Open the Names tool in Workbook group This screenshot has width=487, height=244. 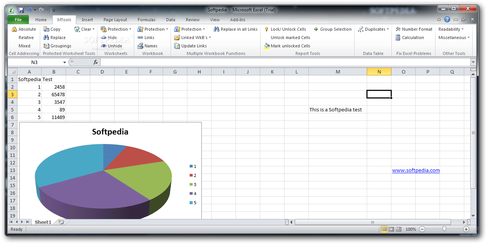(x=148, y=46)
